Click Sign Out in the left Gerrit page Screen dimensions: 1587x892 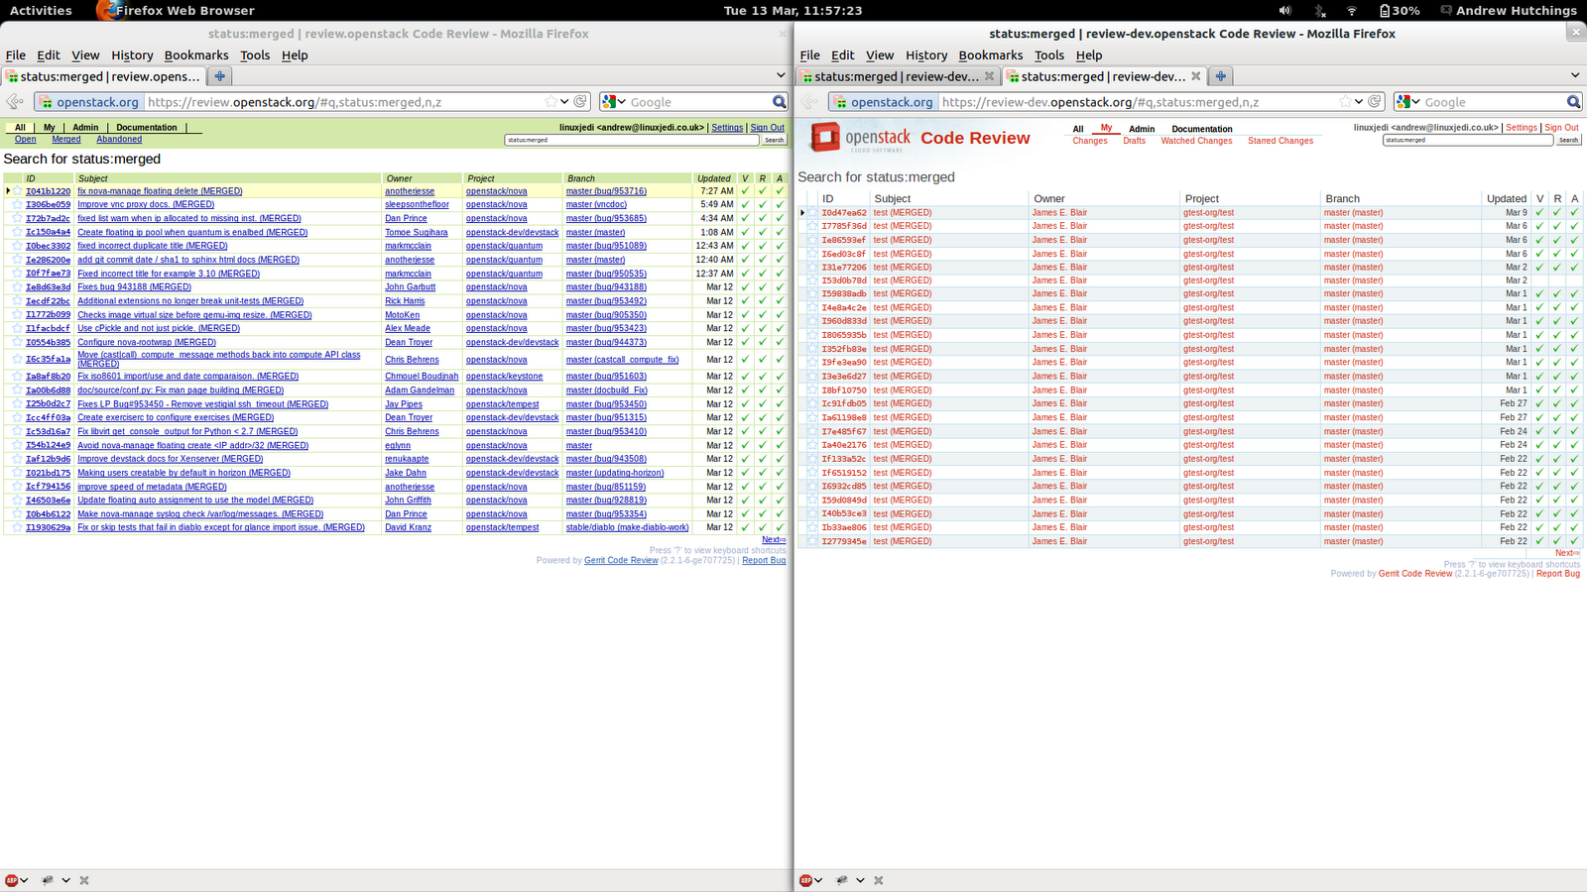[x=767, y=128]
